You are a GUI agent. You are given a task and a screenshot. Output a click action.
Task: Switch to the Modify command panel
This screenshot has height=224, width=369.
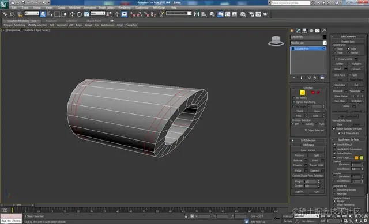click(x=299, y=31)
